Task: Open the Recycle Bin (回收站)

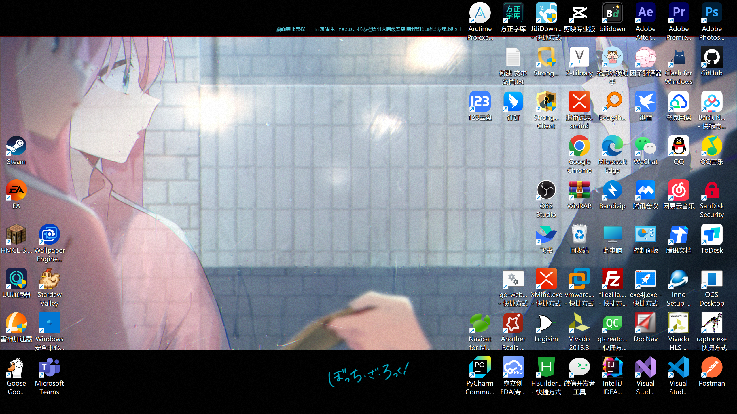Action: [x=579, y=235]
